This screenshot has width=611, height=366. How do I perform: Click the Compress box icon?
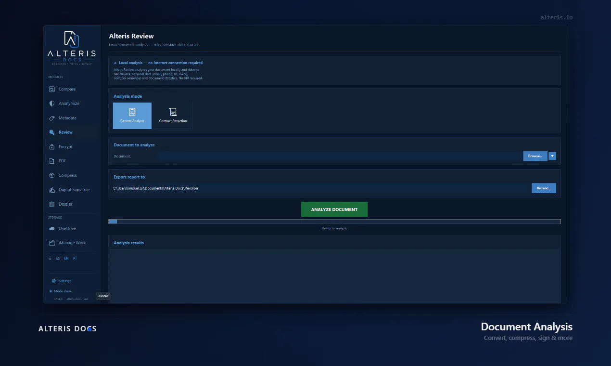(x=52, y=175)
